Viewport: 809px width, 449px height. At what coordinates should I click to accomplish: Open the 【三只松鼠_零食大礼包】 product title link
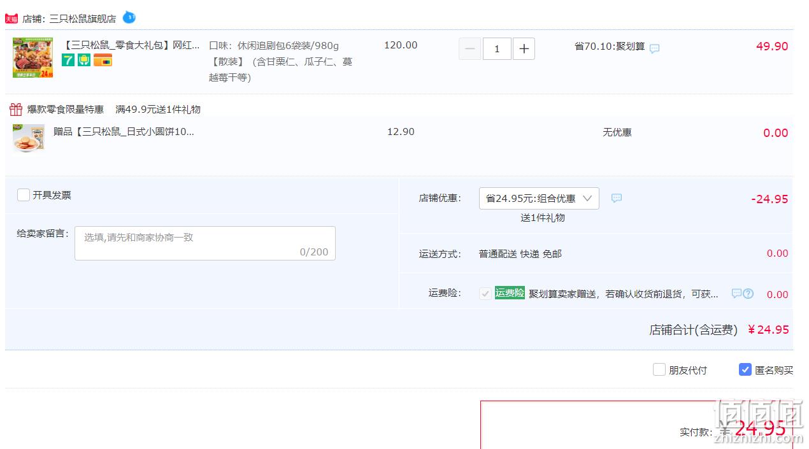[131, 45]
